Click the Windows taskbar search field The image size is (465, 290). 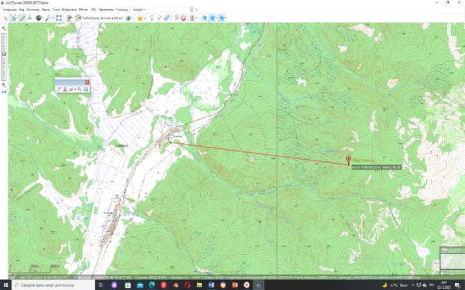pos(53,285)
